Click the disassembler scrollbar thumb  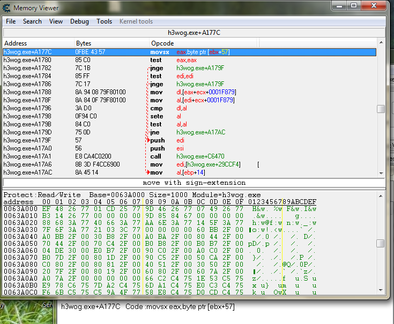[x=381, y=109]
